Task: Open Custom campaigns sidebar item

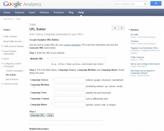Action: (x=14, y=71)
